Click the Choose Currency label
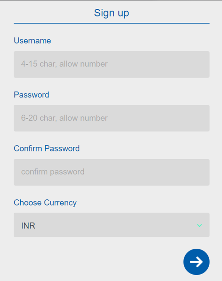Image resolution: width=222 pixels, height=281 pixels. click(x=45, y=203)
